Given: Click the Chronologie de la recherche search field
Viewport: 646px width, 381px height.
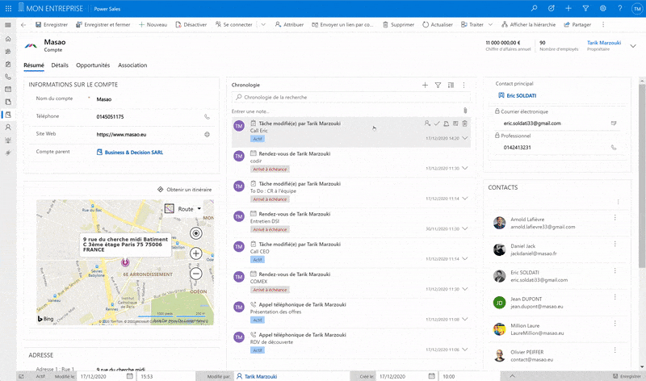Looking at the screenshot, I should [x=351, y=97].
